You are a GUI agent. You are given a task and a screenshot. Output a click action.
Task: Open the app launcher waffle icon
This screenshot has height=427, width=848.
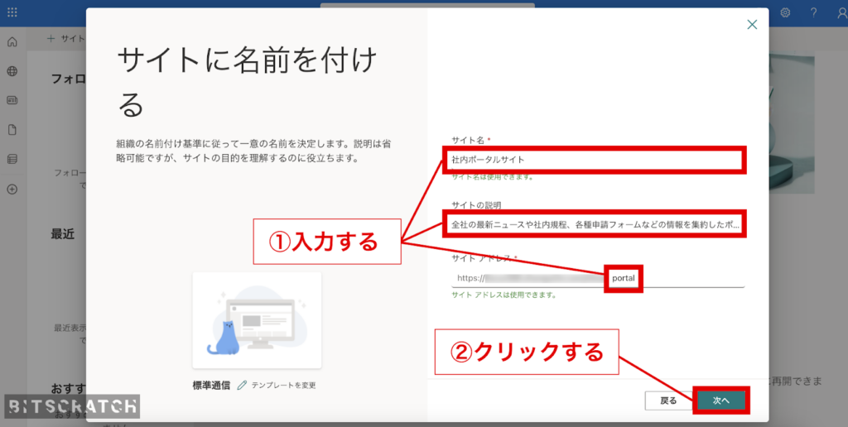pyautogui.click(x=12, y=12)
